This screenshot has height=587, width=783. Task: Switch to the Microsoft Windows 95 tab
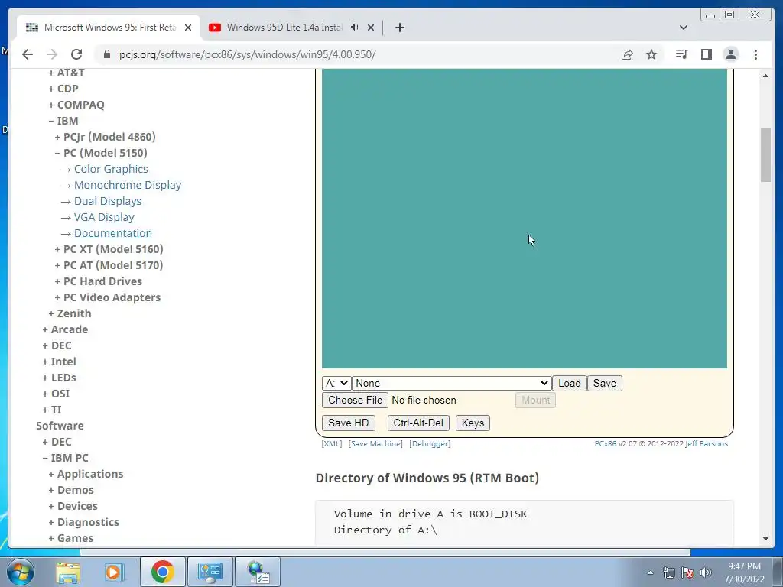109,28
